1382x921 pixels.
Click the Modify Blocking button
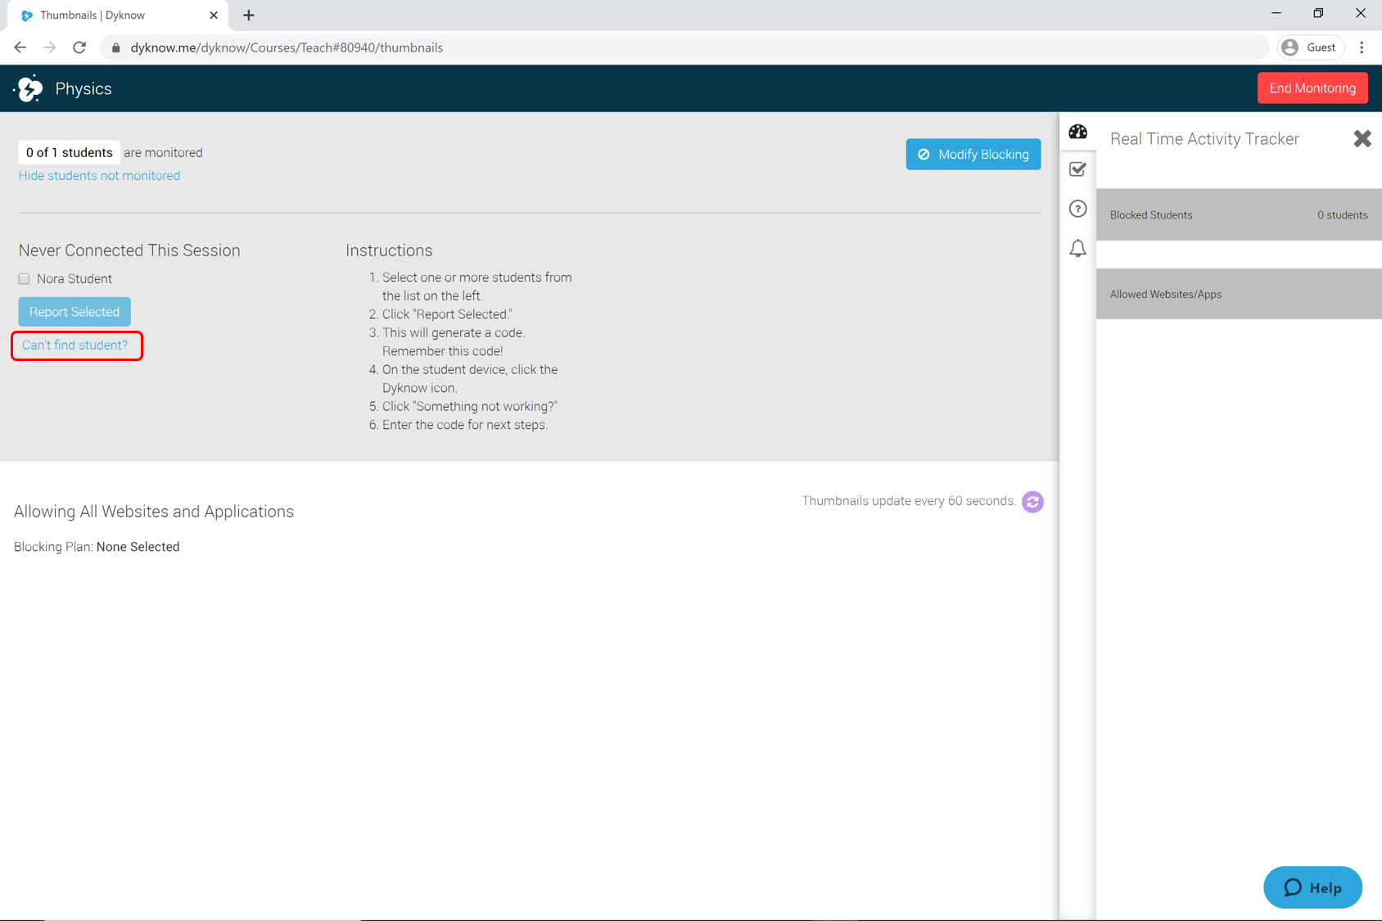click(973, 154)
